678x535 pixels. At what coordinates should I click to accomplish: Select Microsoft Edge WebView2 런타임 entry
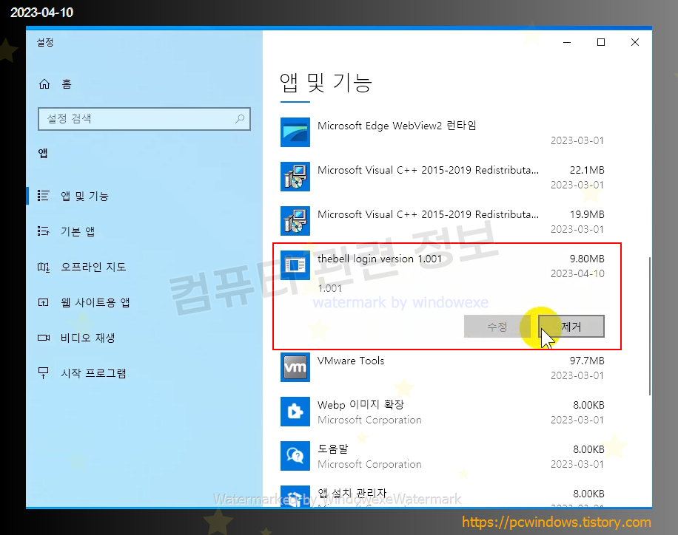[397, 126]
